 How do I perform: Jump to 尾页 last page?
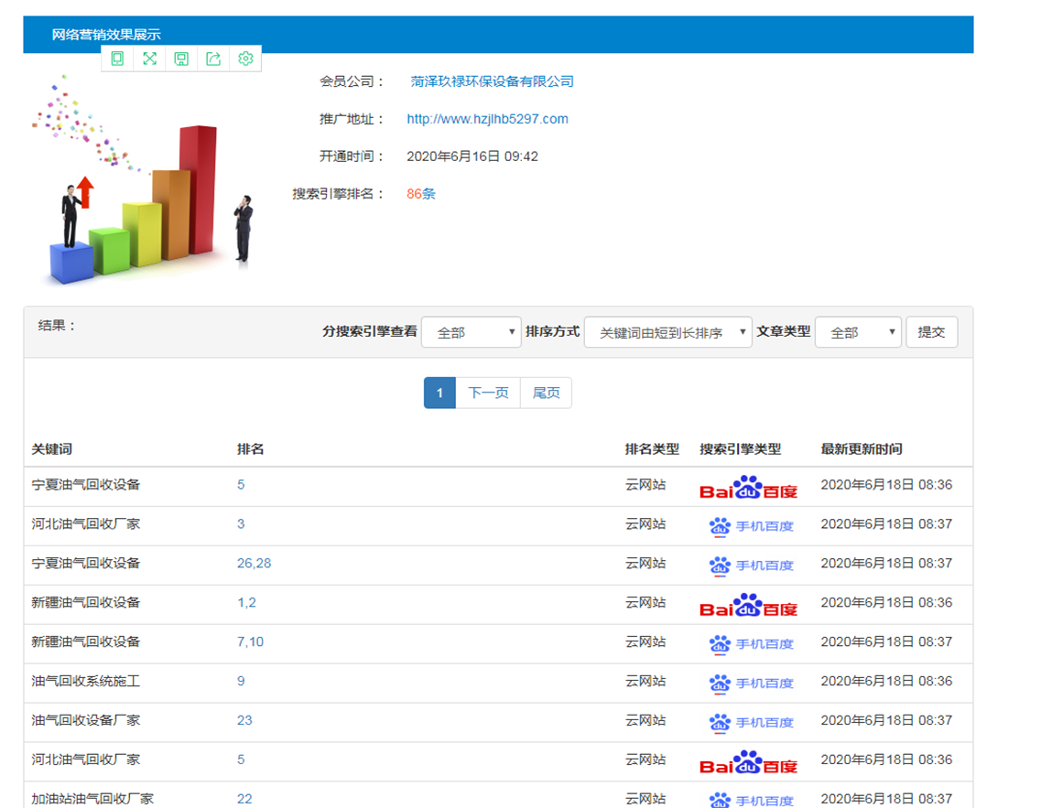(x=546, y=393)
